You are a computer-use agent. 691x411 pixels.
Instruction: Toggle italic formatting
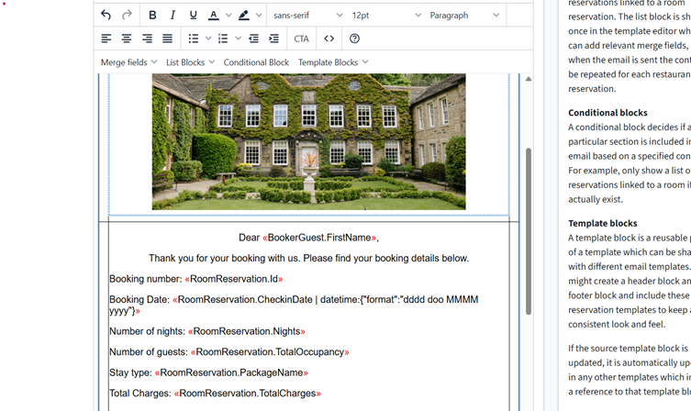(x=173, y=15)
